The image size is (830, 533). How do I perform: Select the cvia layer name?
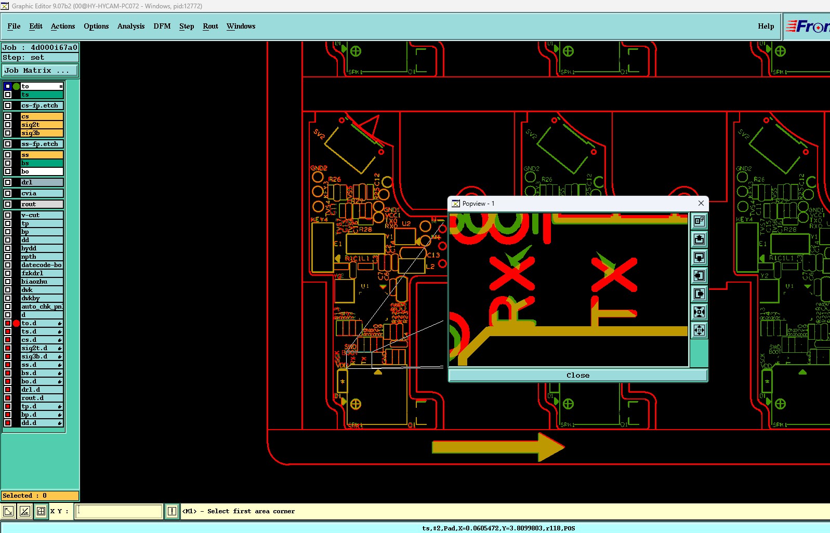[42, 193]
